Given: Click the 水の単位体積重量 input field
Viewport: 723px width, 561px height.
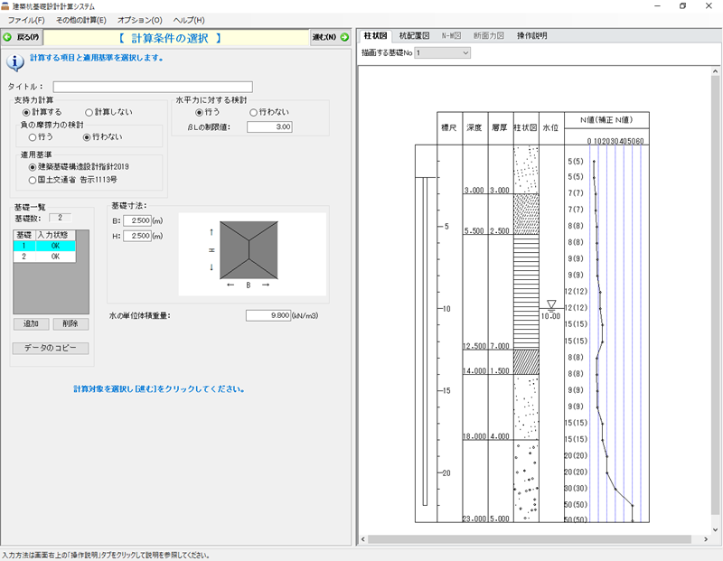Looking at the screenshot, I should [268, 316].
